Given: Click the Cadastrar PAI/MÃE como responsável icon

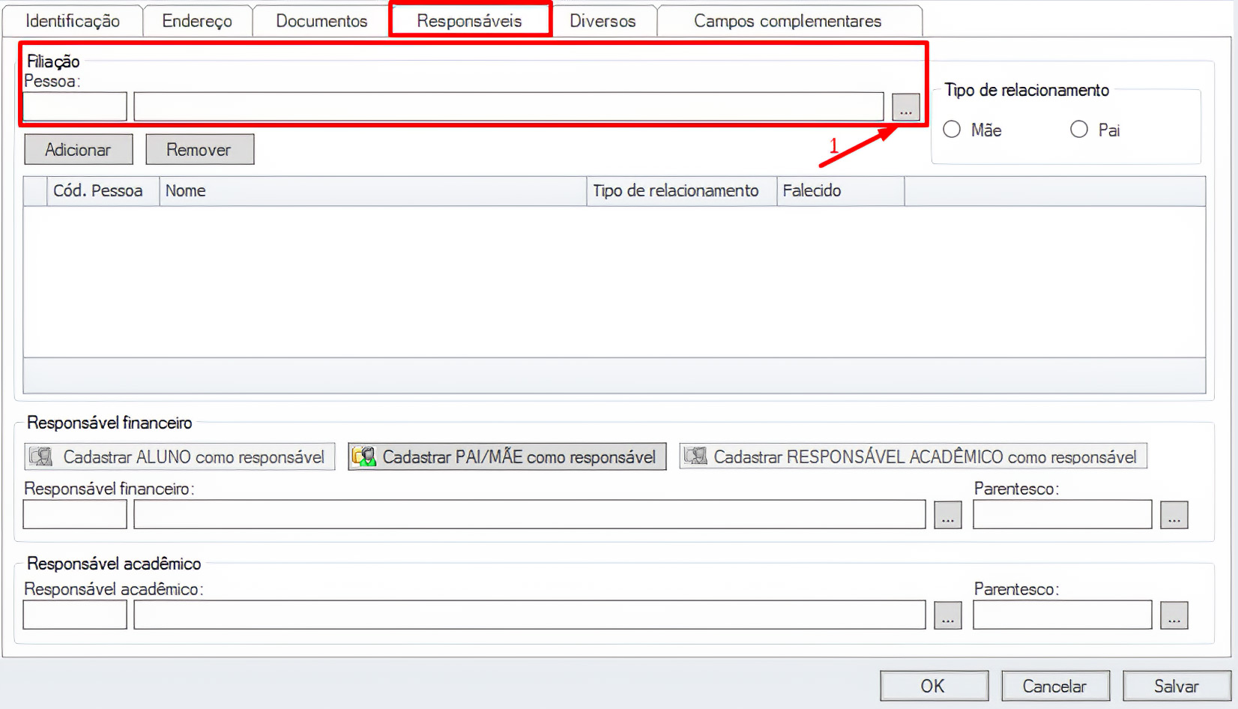Looking at the screenshot, I should click(x=364, y=456).
